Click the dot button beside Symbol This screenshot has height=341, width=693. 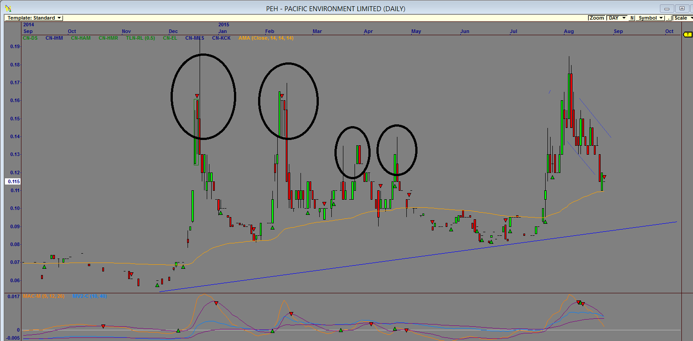[668, 18]
